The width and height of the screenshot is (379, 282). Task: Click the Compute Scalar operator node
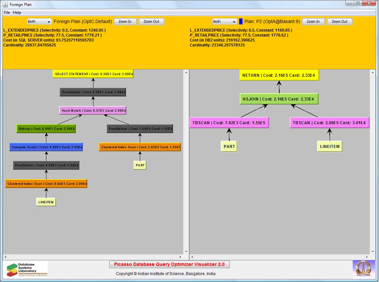coord(46,147)
